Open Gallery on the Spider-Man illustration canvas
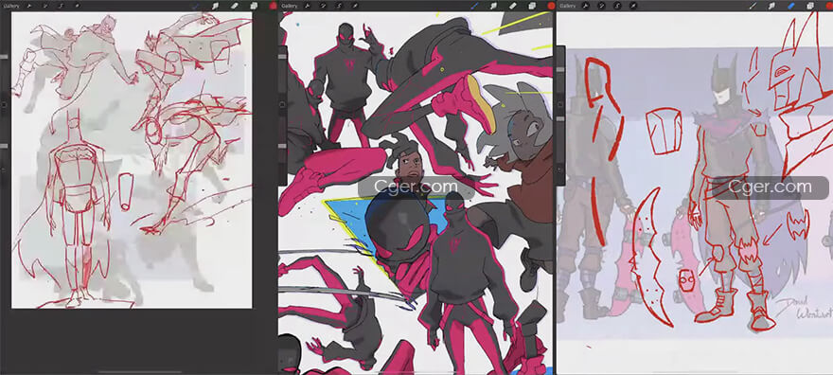The image size is (833, 375). coord(290,6)
